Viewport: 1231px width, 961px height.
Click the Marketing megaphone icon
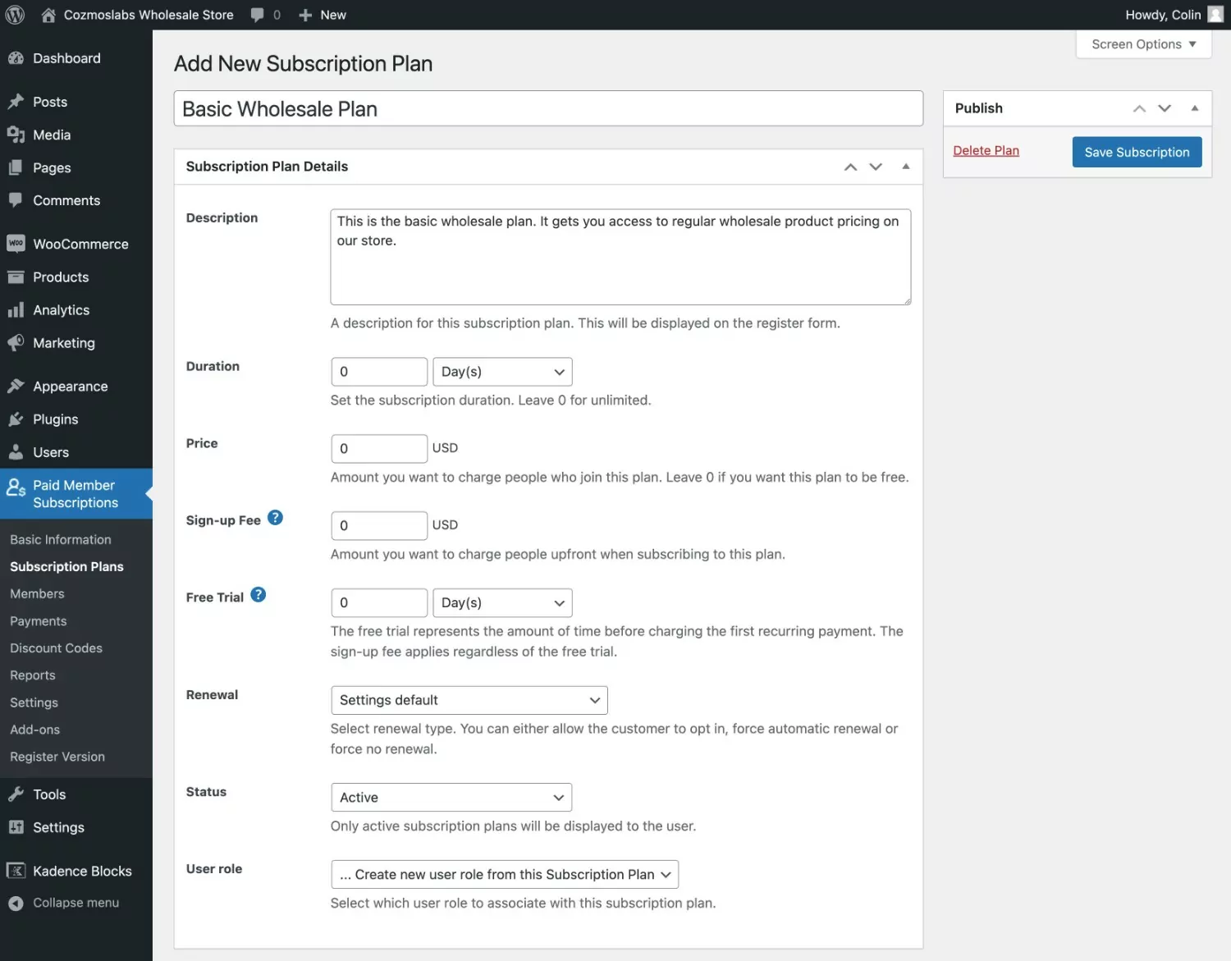[16, 343]
